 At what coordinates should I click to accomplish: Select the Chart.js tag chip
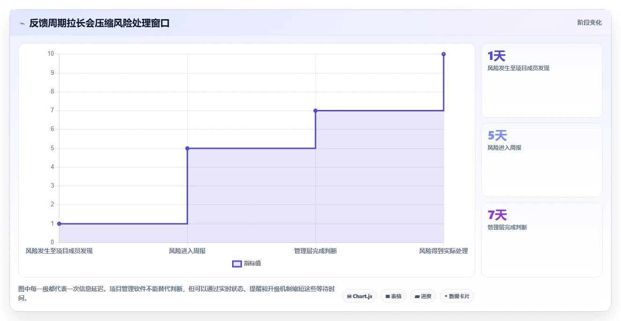tap(359, 296)
